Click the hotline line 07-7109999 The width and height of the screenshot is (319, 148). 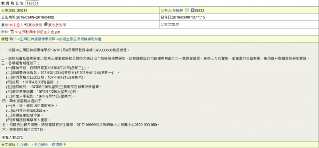(81, 125)
